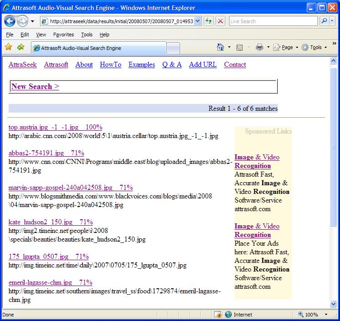Click the vertical scrollbar down arrow
The image size is (340, 321).
pyautogui.click(x=334, y=304)
